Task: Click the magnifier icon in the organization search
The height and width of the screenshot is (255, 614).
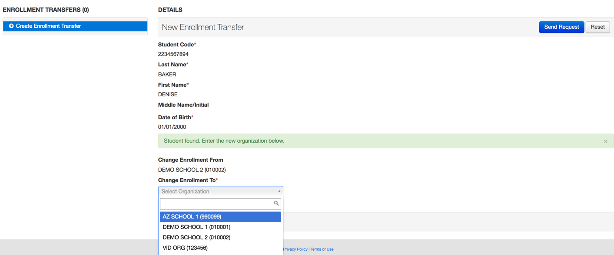Action: click(276, 203)
